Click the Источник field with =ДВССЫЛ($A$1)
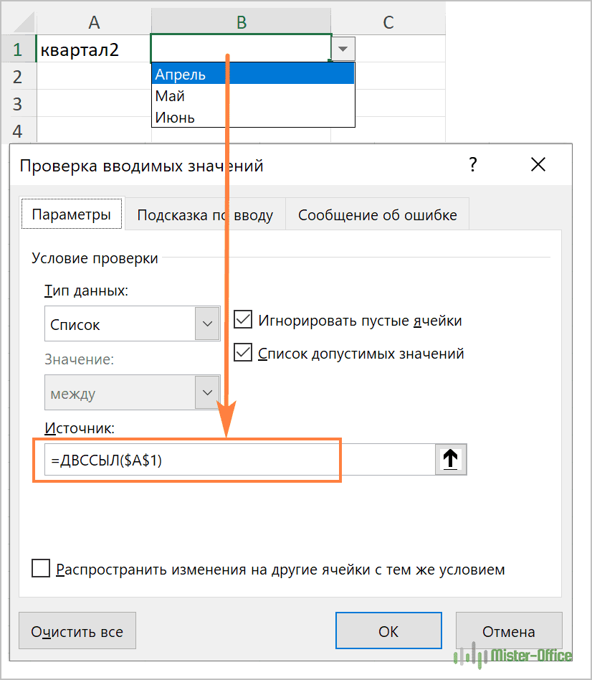592x680 pixels. pyautogui.click(x=239, y=459)
